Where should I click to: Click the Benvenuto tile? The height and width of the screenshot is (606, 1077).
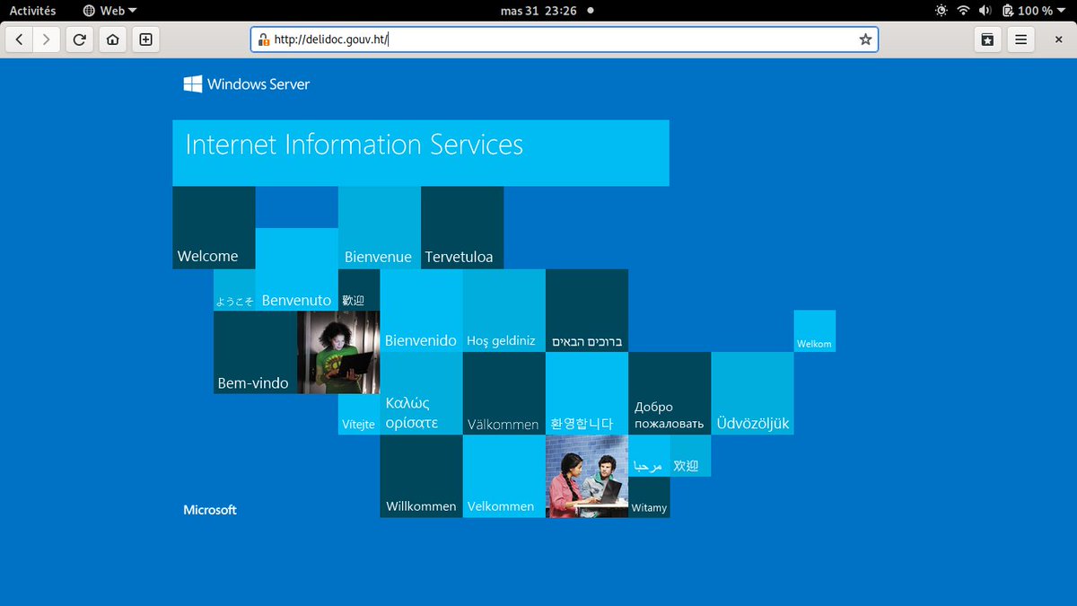coord(296,269)
